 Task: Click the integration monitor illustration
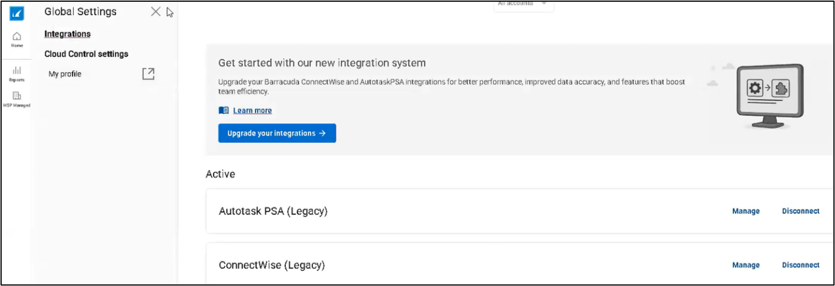click(x=769, y=95)
